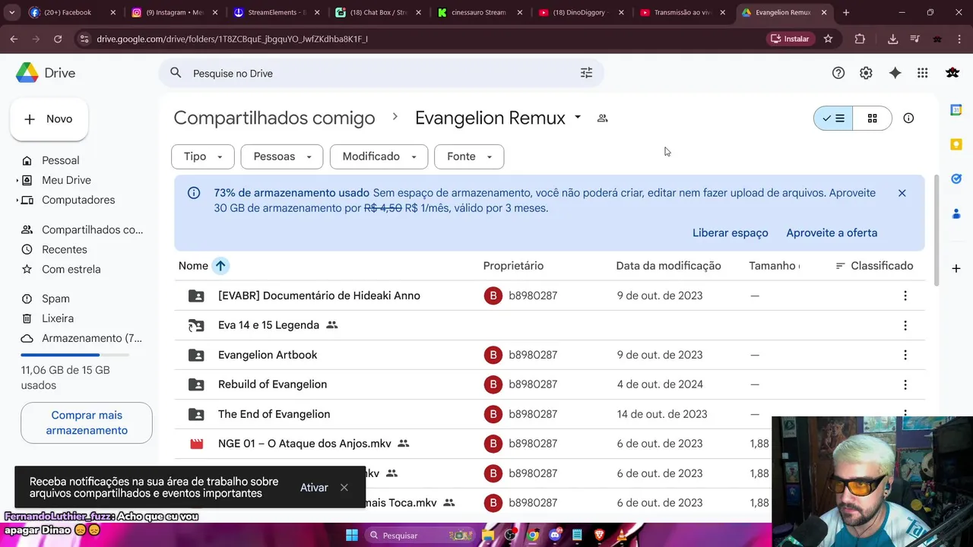The height and width of the screenshot is (547, 973).
Task: Reverse sort direction arrow next to Nome
Action: [x=220, y=266]
